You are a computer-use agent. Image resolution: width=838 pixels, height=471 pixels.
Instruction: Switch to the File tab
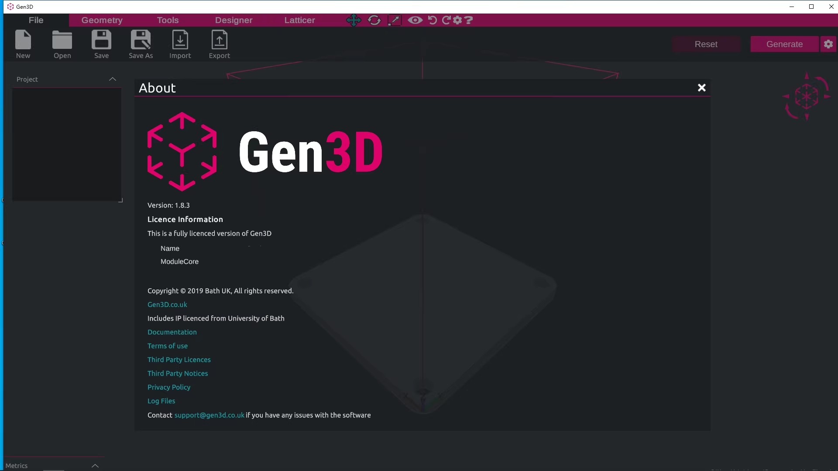[36, 20]
